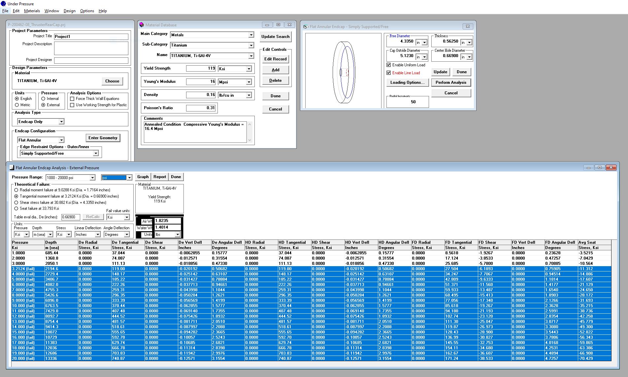628x377 pixels.
Task: Click down arrow of Comments scrollbar
Action: click(249, 140)
